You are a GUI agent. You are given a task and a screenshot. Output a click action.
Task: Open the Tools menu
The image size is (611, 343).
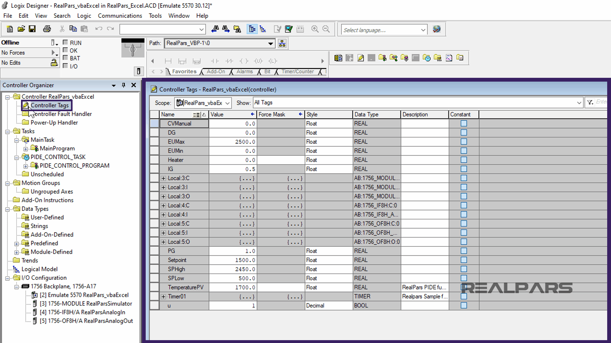tap(155, 16)
